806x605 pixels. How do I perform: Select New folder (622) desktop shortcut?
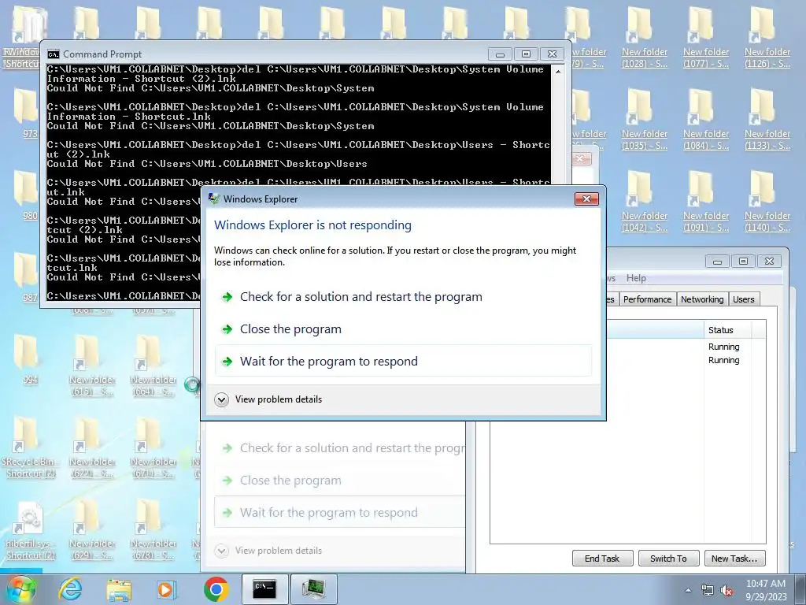(x=91, y=448)
